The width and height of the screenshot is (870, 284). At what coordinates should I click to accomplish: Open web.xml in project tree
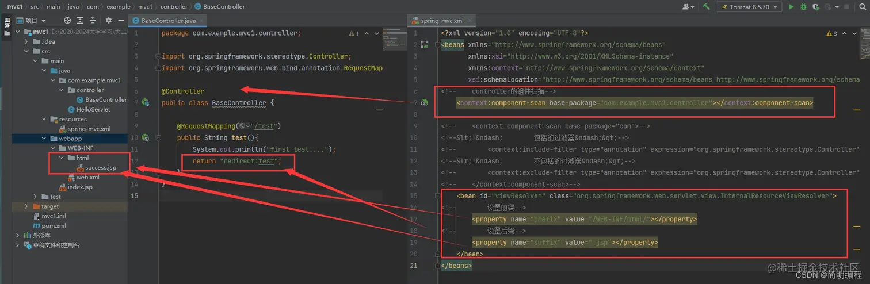click(83, 177)
